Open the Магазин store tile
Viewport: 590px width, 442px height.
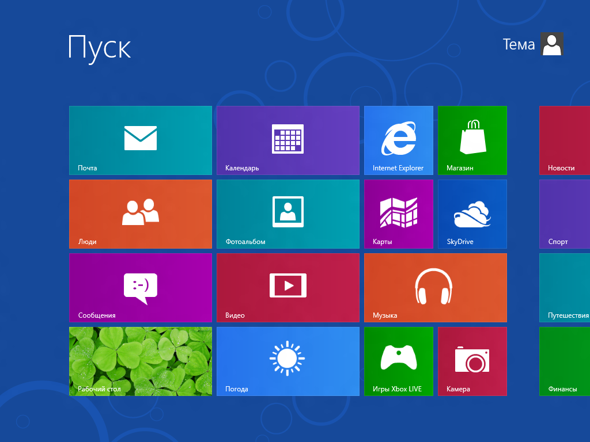472,140
